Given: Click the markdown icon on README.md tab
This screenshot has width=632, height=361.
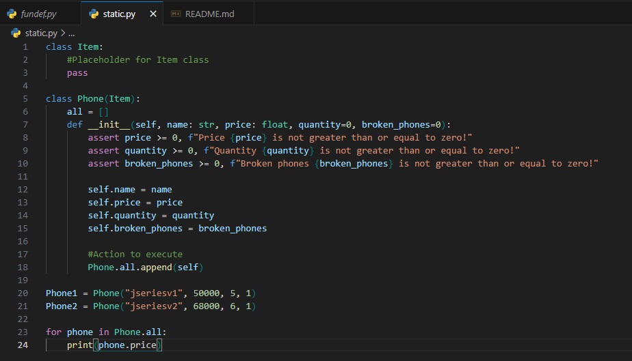Looking at the screenshot, I should coord(176,14).
